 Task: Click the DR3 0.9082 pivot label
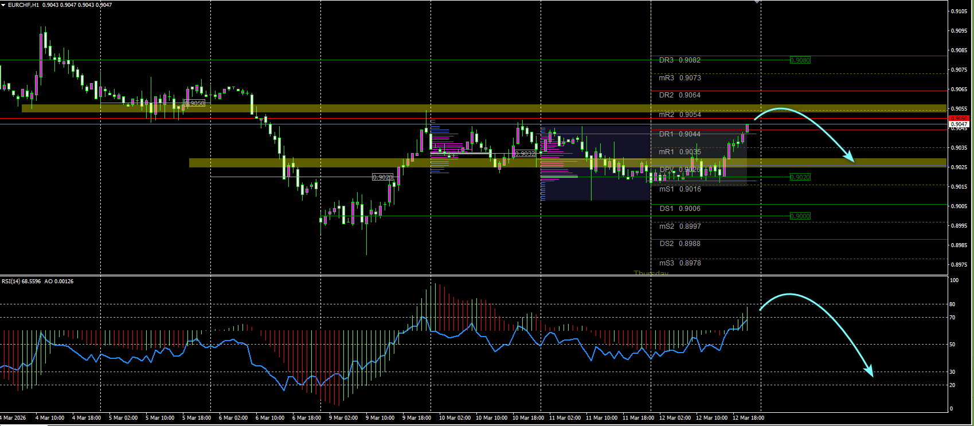(680, 60)
